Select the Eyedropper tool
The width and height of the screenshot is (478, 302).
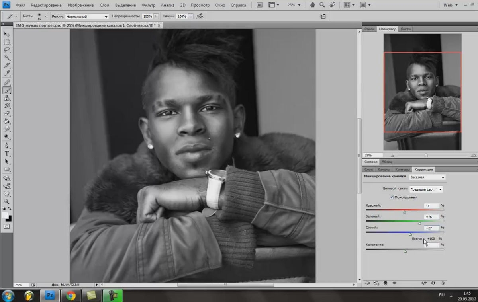click(7, 73)
